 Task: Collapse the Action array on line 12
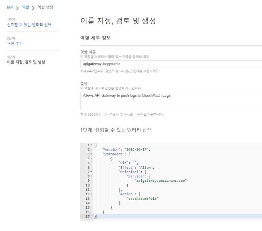(x=91, y=194)
